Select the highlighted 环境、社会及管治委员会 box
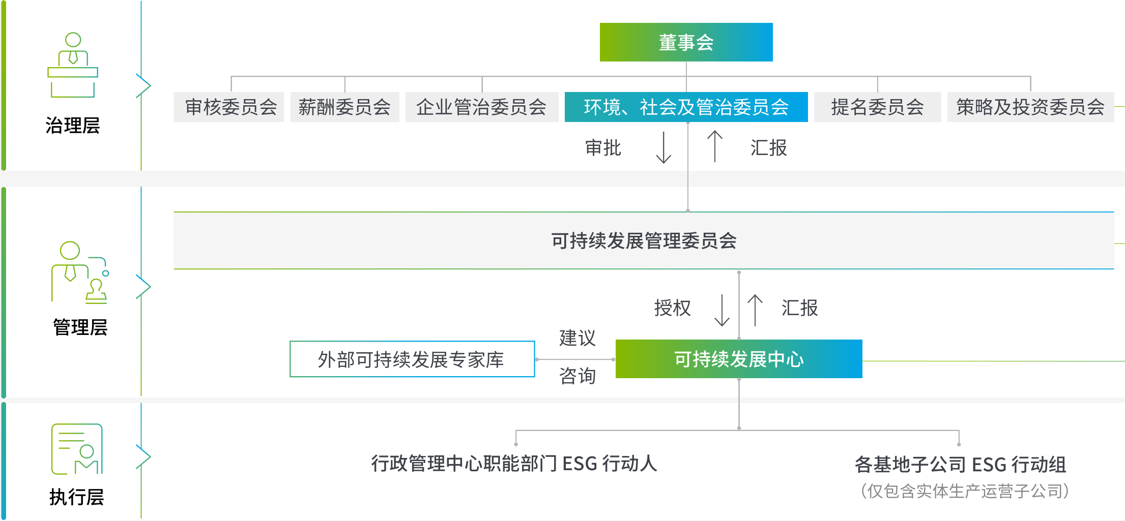 [x=686, y=107]
